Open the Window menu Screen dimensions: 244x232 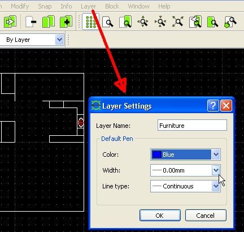click(138, 6)
